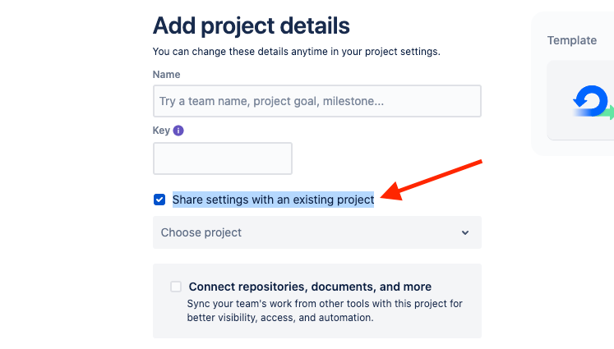
Task: Enable Connect repositories, documents, and more checkbox
Action: point(176,287)
